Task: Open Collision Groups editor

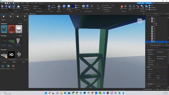Action: pos(142,7)
